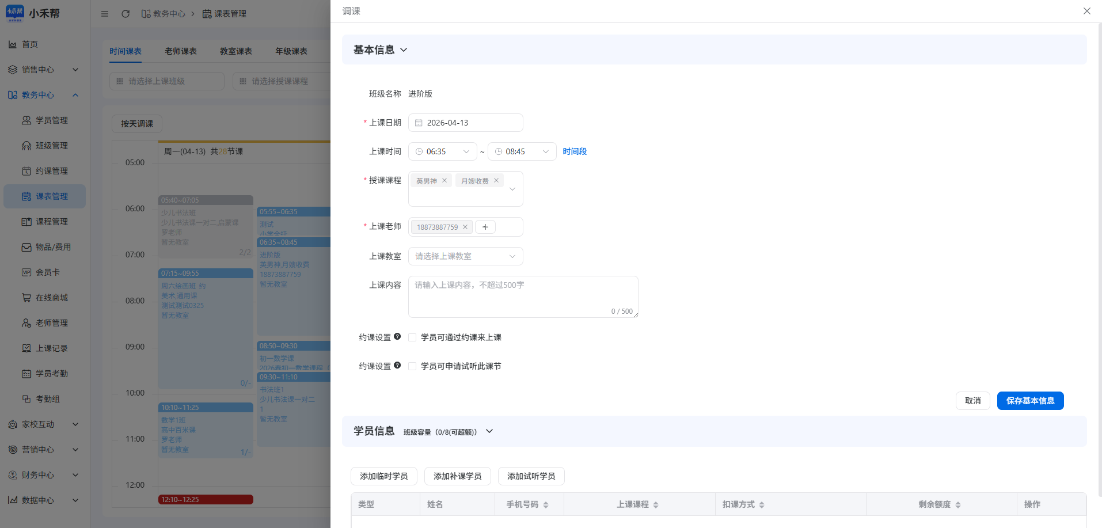1102x528 pixels.
Task: Switch to the 老师课表 tab
Action: click(x=181, y=51)
